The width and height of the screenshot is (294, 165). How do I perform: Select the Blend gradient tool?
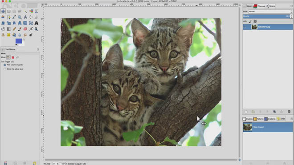click(8, 29)
